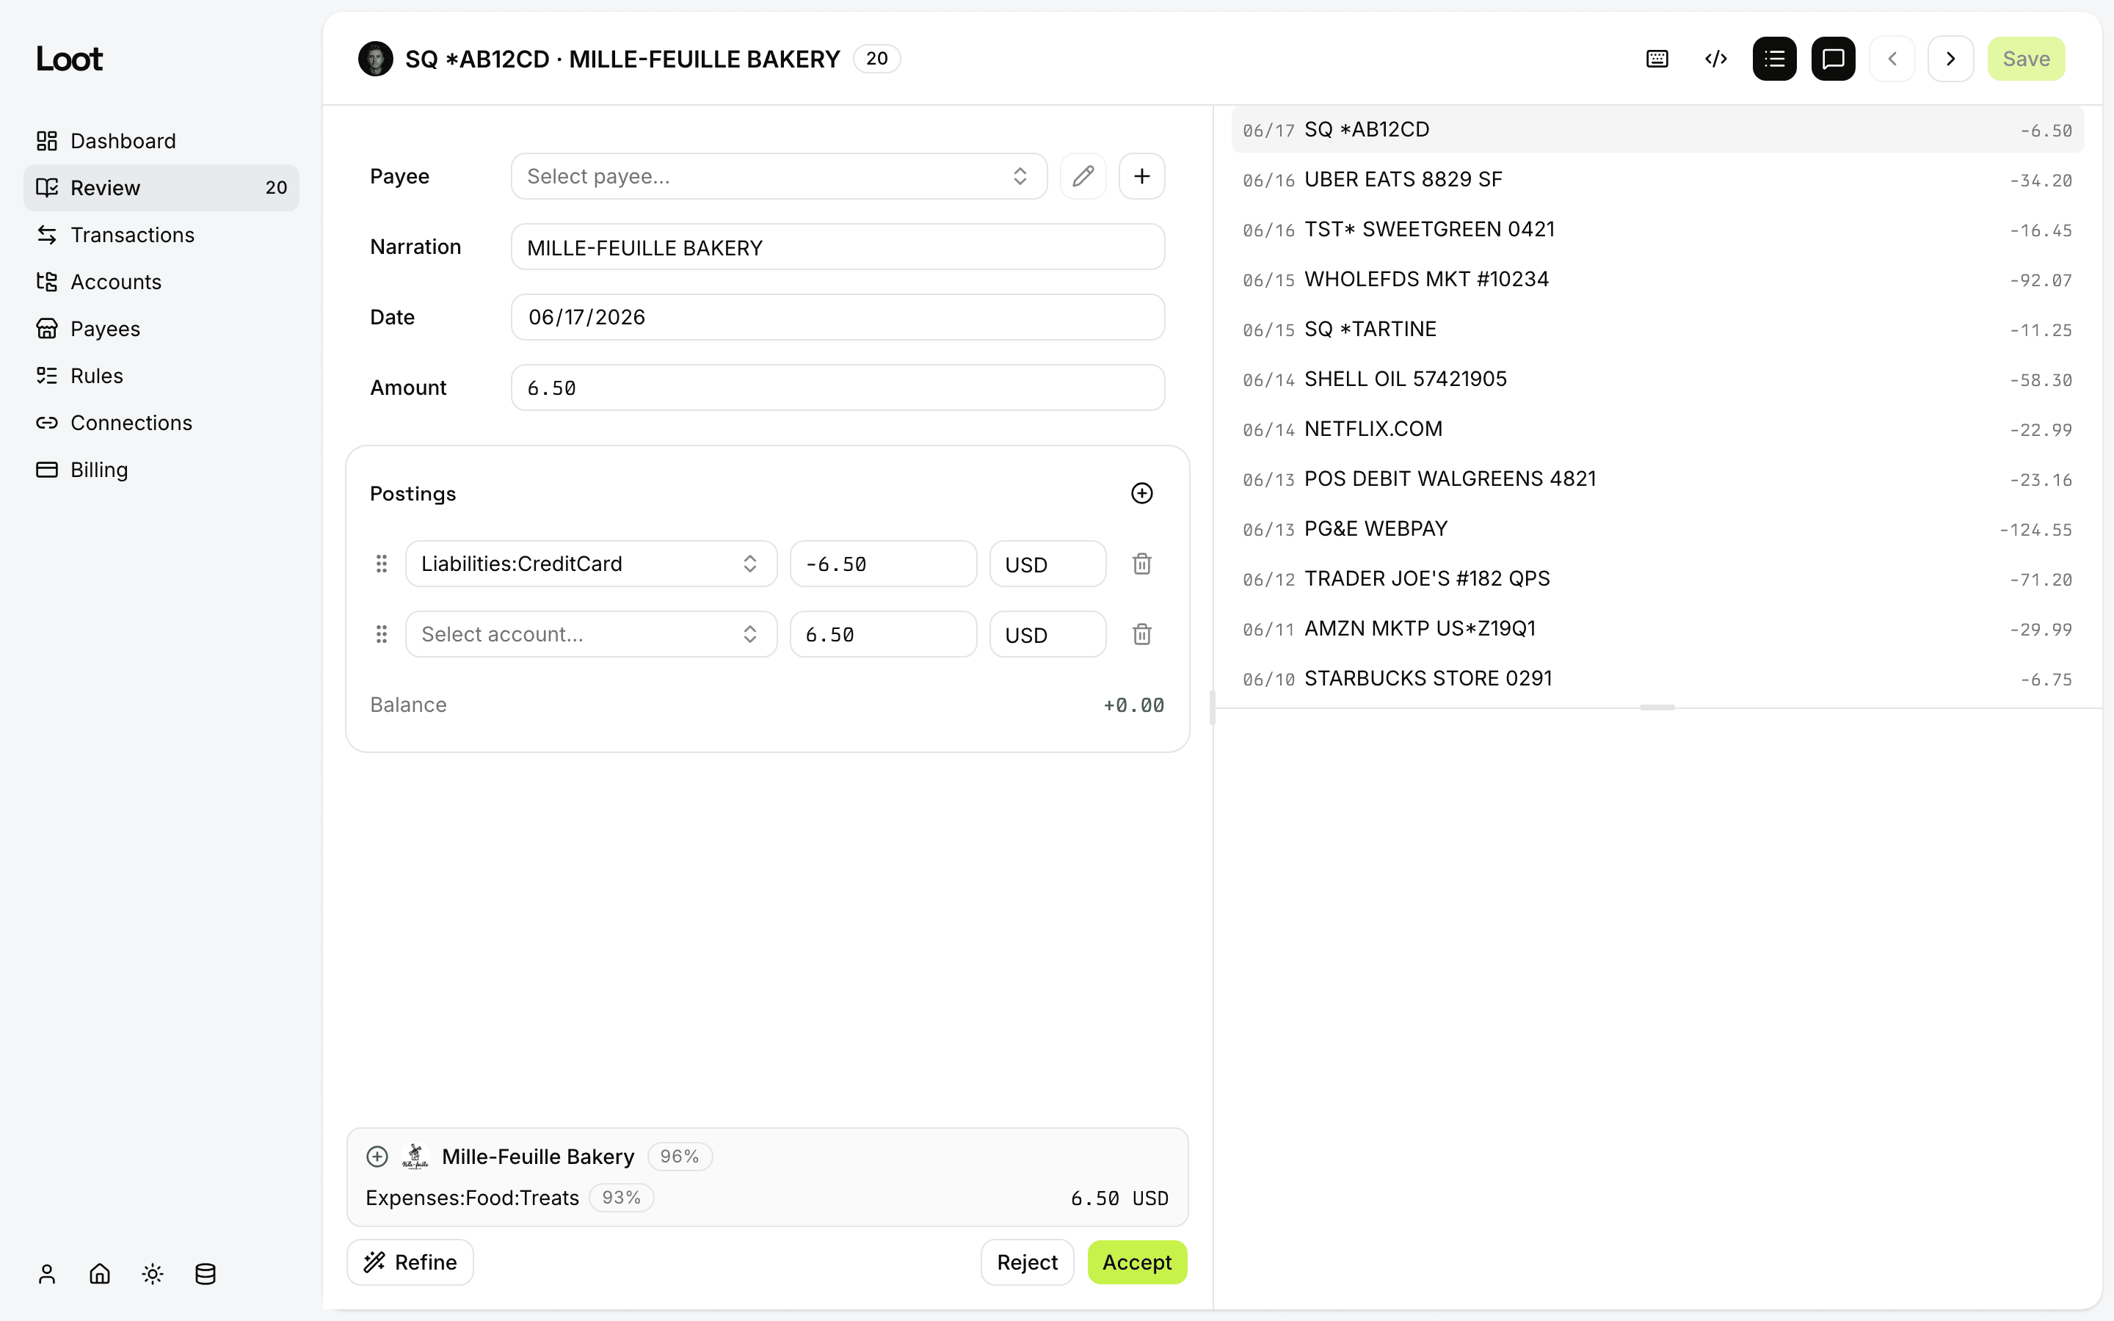Select the NETFLIX.COM row
The width and height of the screenshot is (2114, 1321).
[1657, 429]
